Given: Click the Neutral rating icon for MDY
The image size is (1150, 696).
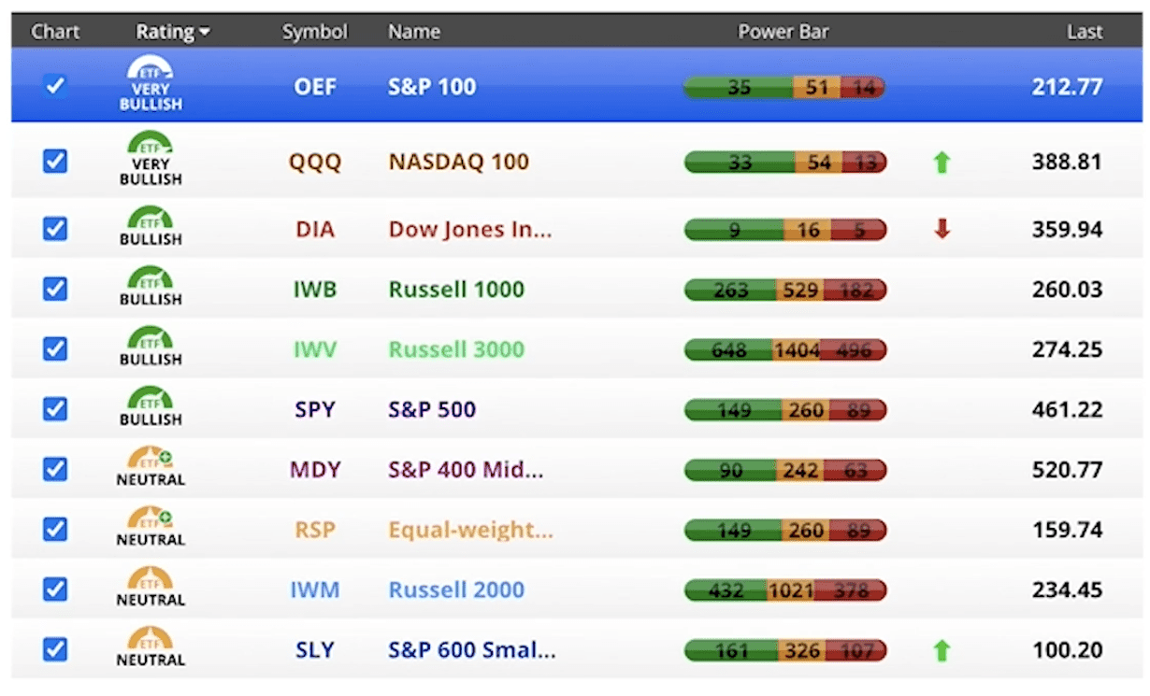Looking at the screenshot, I should [151, 466].
